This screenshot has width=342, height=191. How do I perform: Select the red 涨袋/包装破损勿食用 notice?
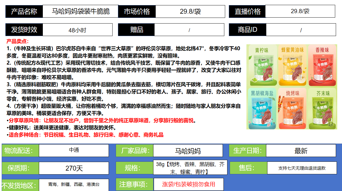189,184
